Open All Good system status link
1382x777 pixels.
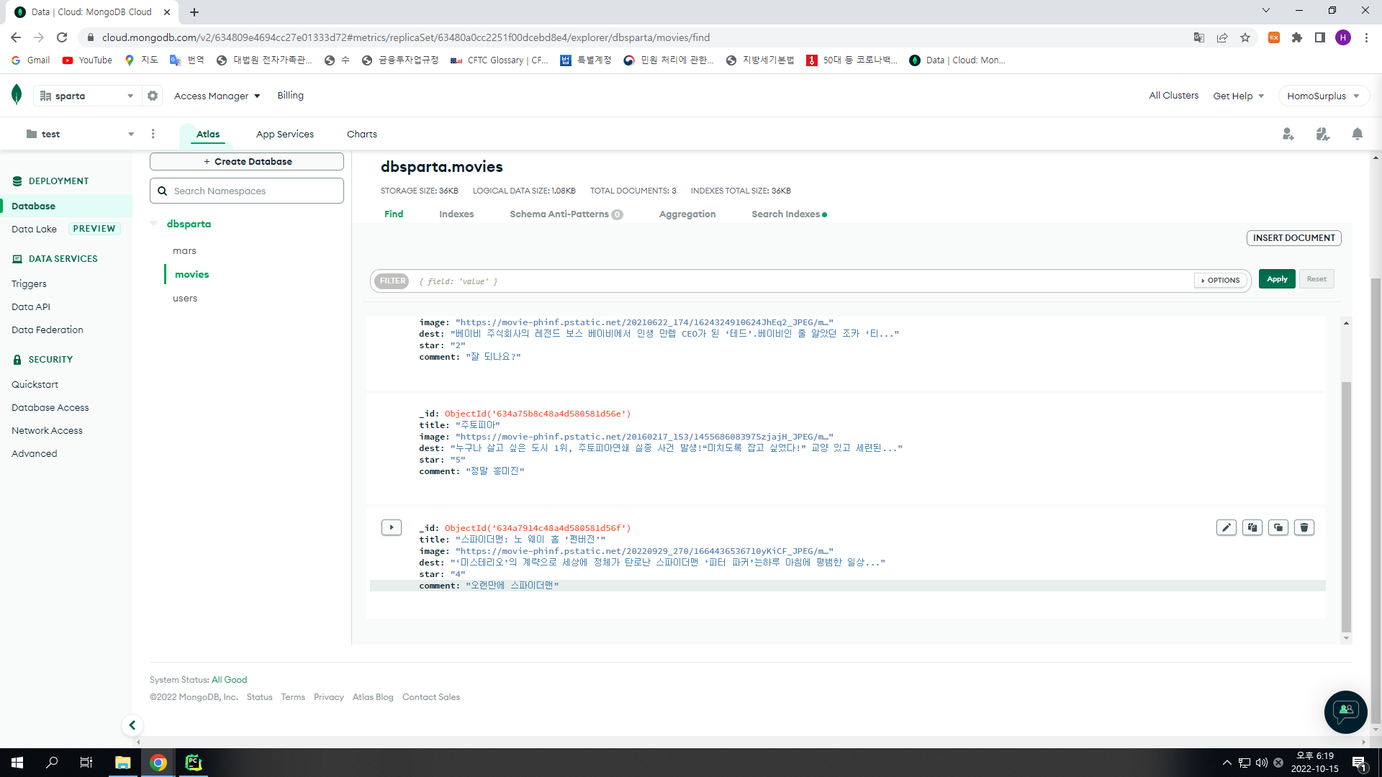coord(229,679)
